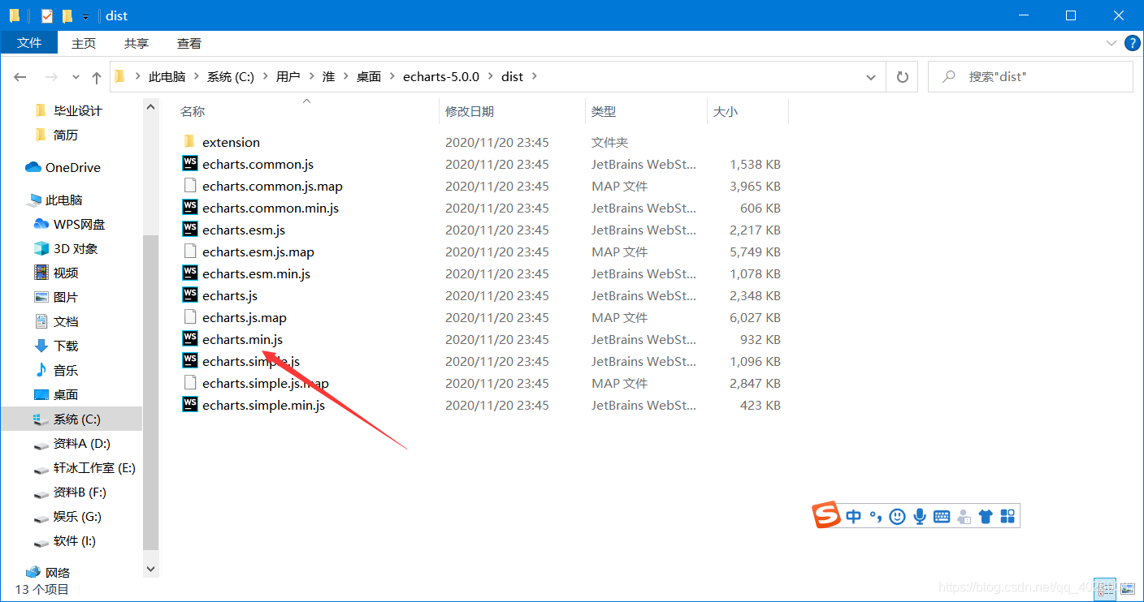
Task: Click the Back navigation arrow
Action: 20,77
